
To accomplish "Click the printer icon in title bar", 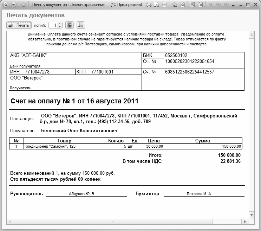I will point(149,5).
